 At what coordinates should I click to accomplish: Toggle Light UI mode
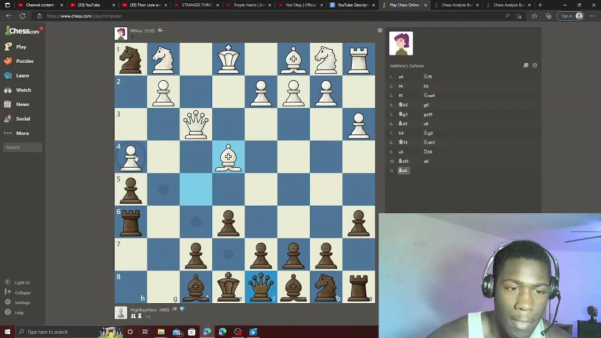(17, 283)
